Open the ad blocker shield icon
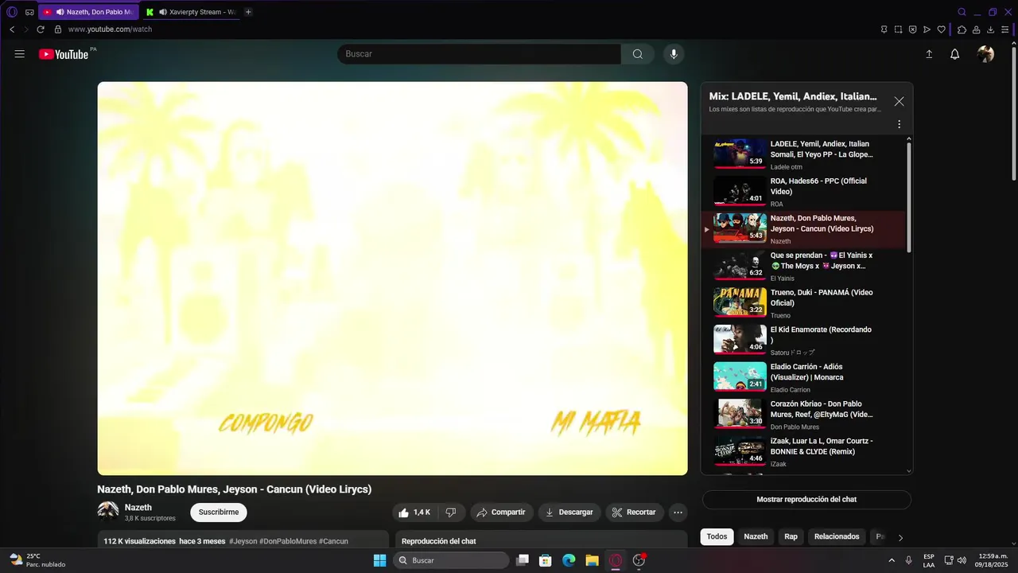This screenshot has width=1018, height=573. (x=913, y=29)
